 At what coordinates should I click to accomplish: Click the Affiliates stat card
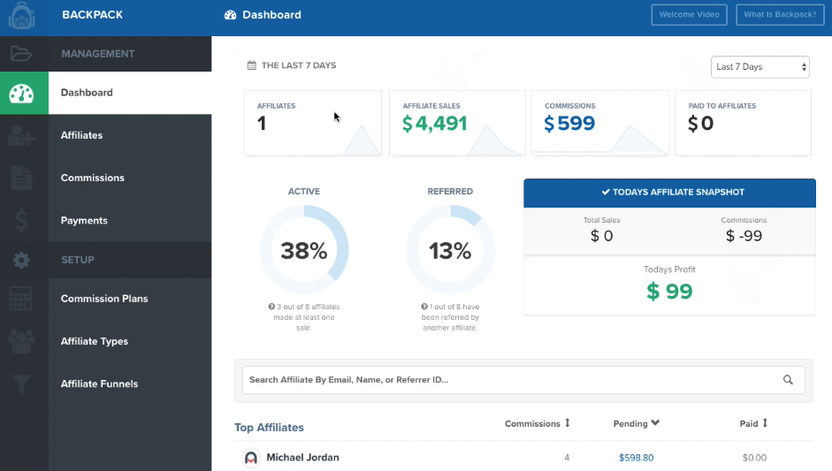pyautogui.click(x=312, y=123)
